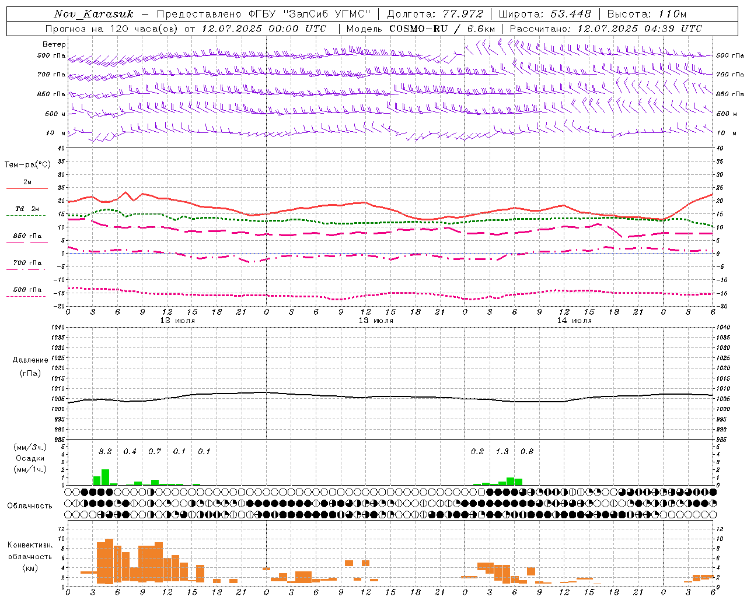Click the tallest orange convective cloud bar
The image size is (747, 597).
click(x=109, y=561)
